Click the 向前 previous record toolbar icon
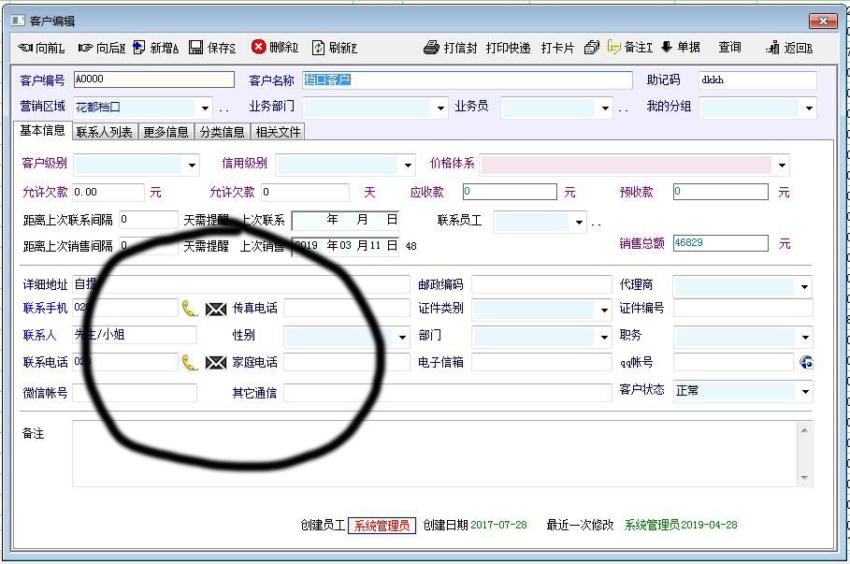Image resolution: width=850 pixels, height=564 pixels. (x=26, y=48)
